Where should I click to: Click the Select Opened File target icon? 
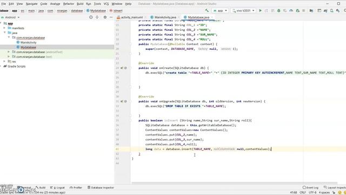click(x=91, y=17)
